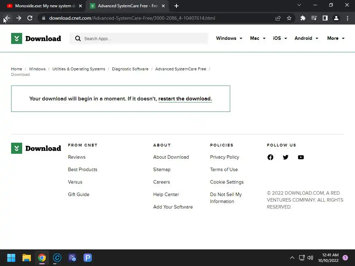Open the Windows Start menu
The image size is (355, 266).
pyautogui.click(x=11, y=258)
